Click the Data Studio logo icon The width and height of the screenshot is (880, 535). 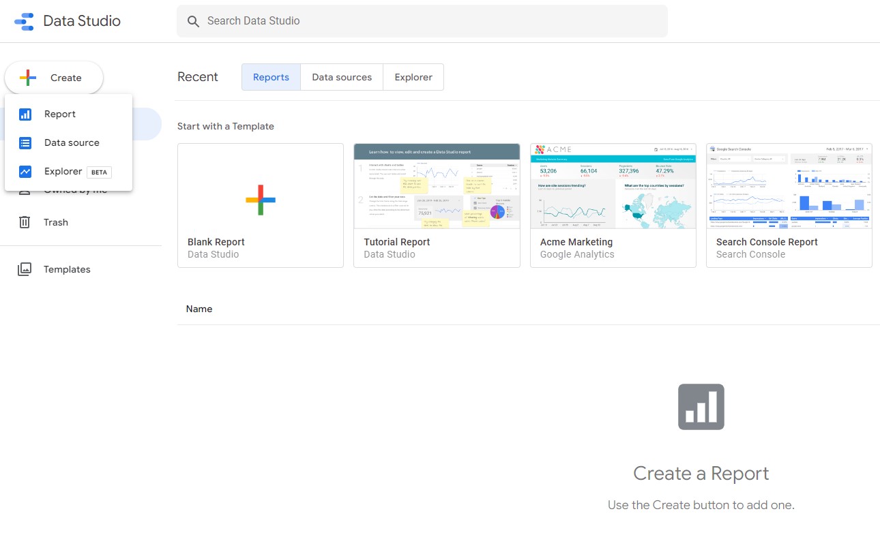pos(24,21)
